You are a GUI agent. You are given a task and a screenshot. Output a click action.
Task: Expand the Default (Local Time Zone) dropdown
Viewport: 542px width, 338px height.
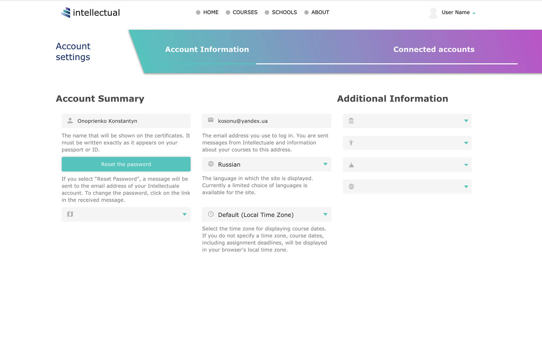click(x=325, y=214)
